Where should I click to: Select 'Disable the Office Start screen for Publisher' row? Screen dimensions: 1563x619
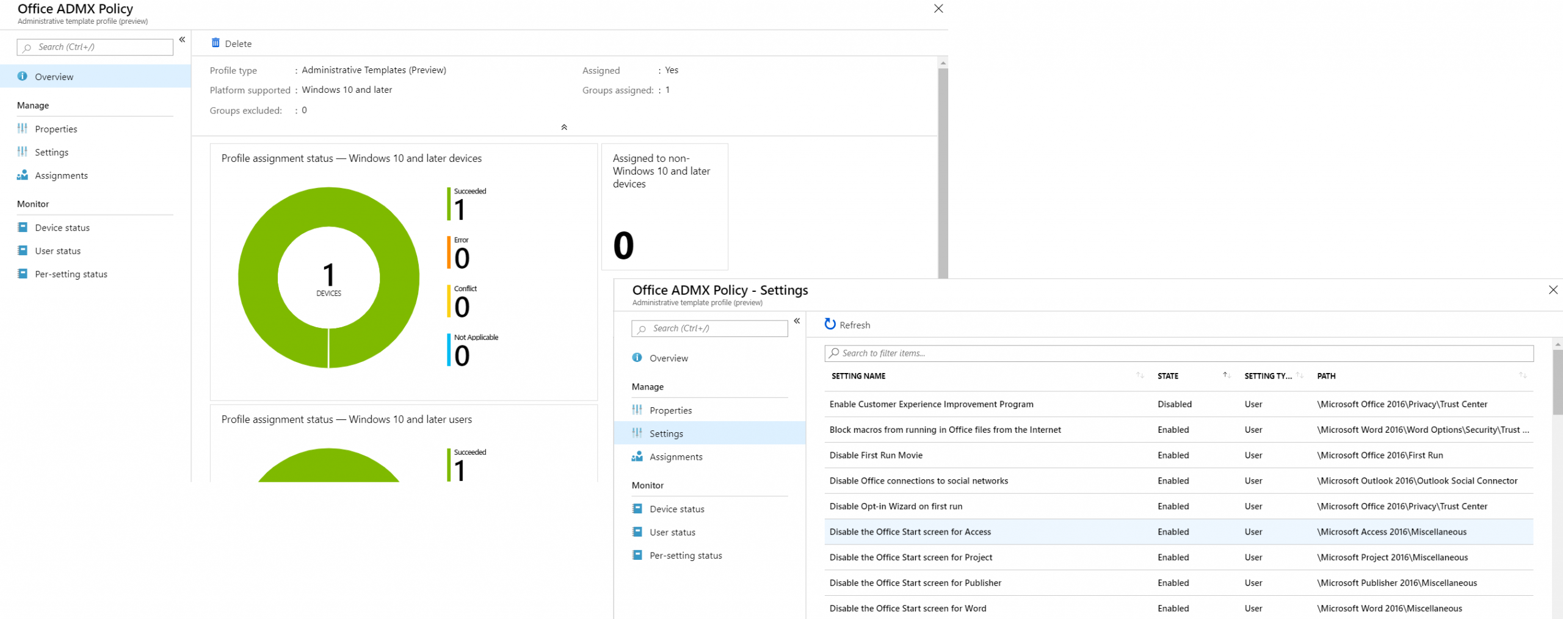(1179, 583)
